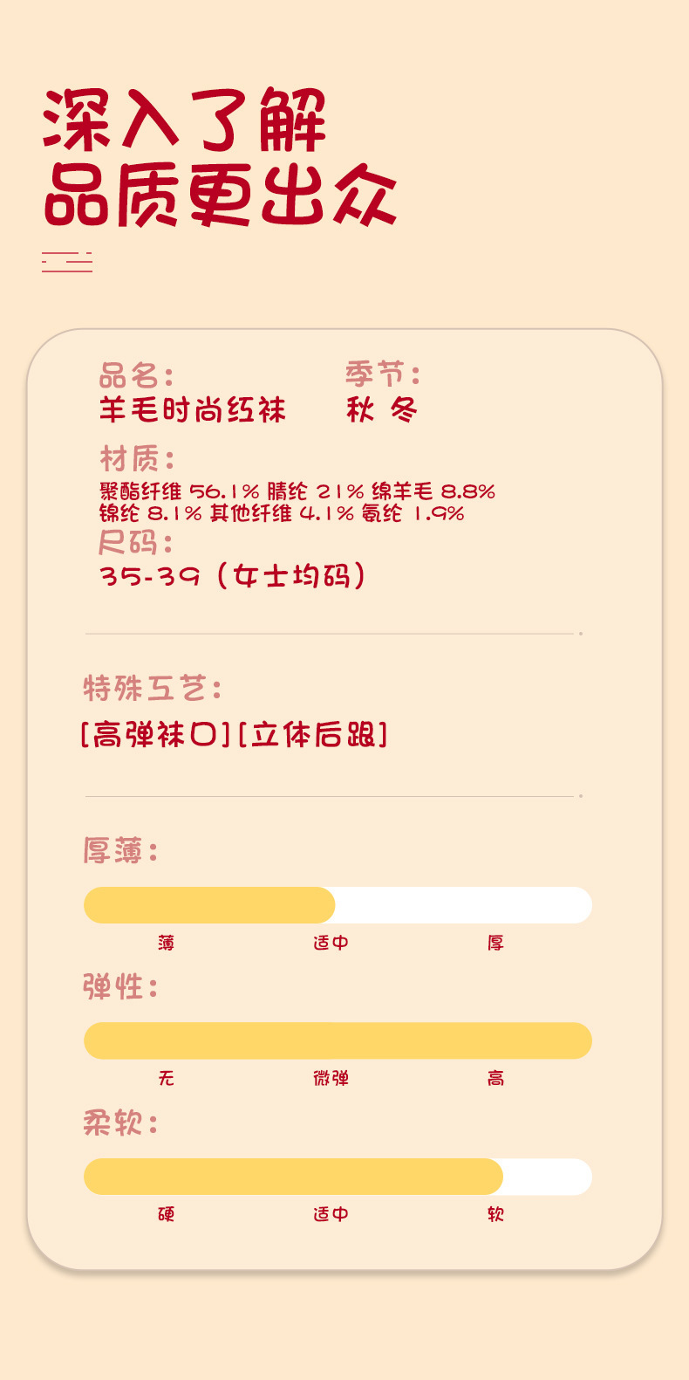Click the red dashed-line decoration under the title
The height and width of the screenshot is (1380, 689).
67,261
